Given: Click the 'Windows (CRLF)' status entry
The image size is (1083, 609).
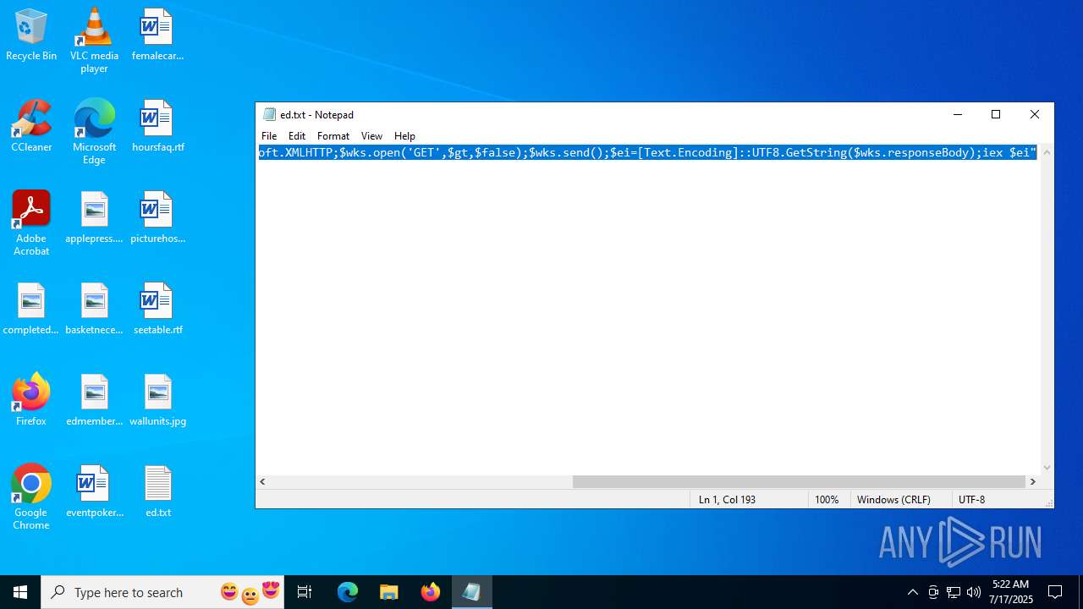Looking at the screenshot, I should pos(893,500).
